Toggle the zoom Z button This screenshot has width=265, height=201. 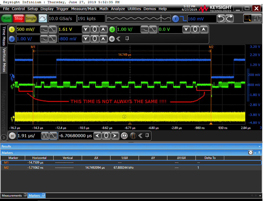pyautogui.click(x=124, y=136)
